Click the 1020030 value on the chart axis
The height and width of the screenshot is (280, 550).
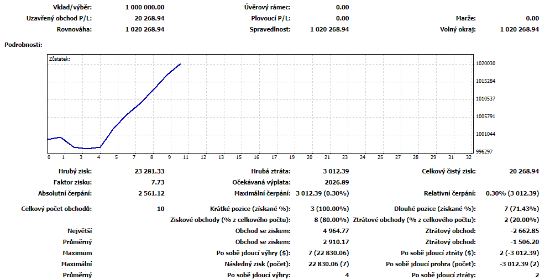[x=485, y=64]
